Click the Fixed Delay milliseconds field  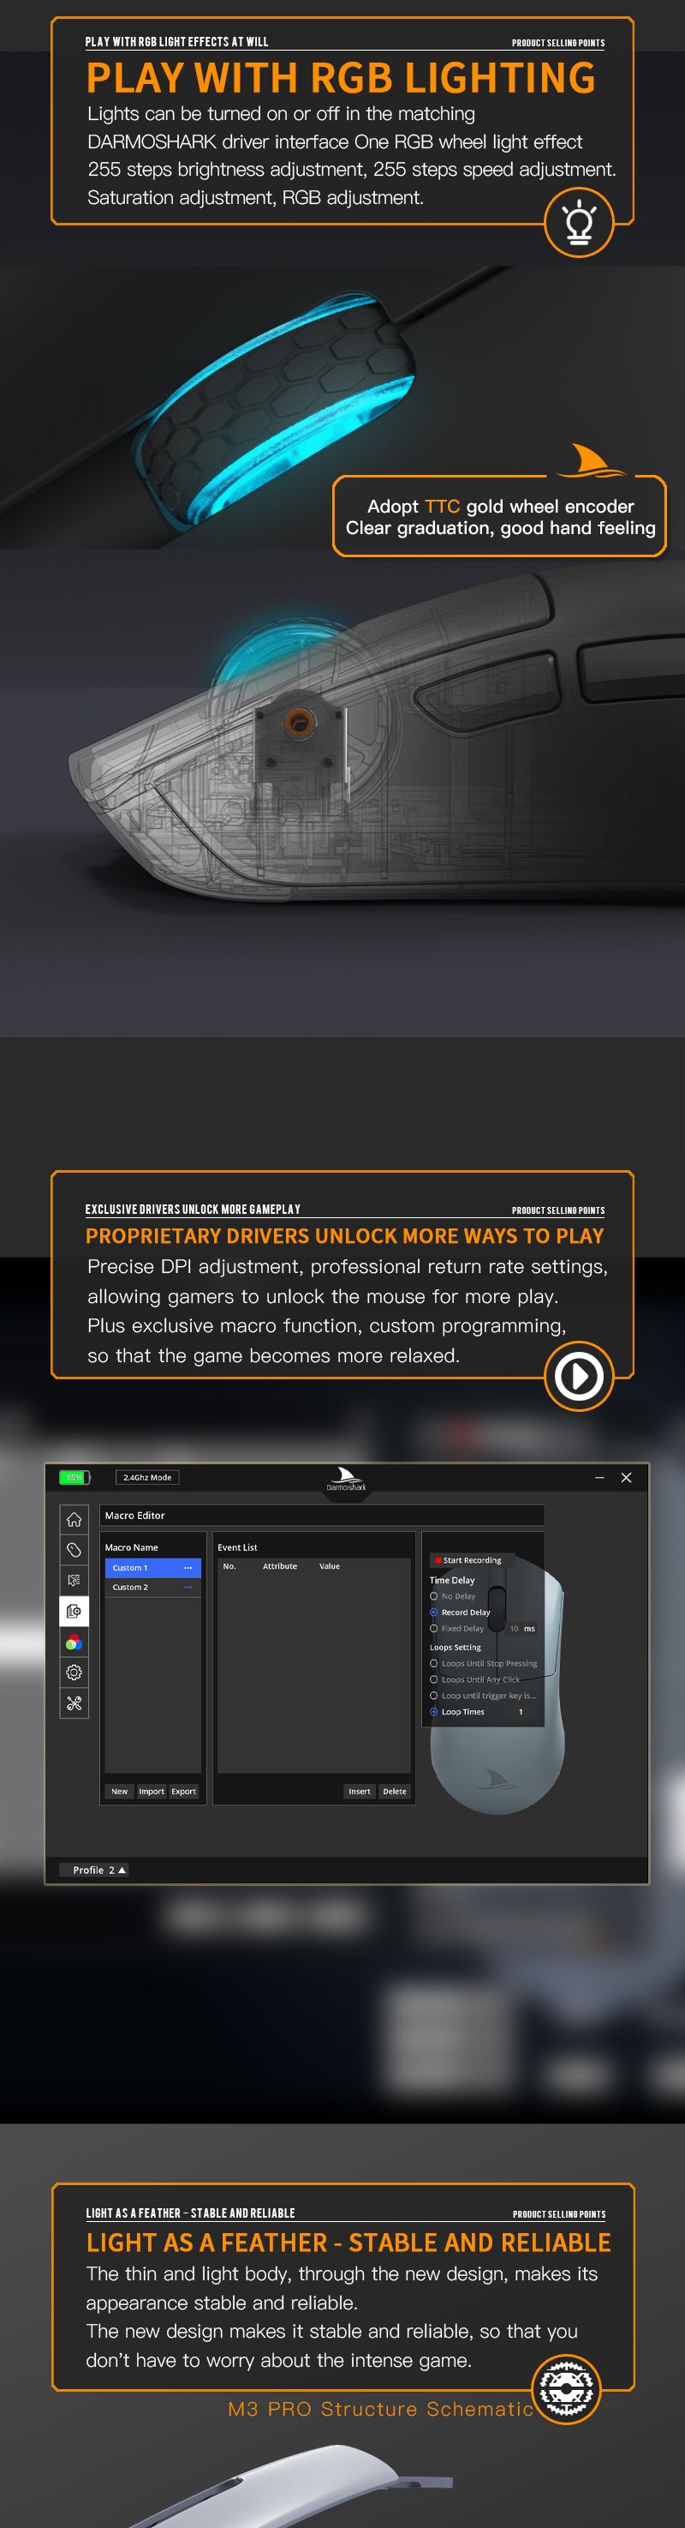pyautogui.click(x=514, y=1628)
